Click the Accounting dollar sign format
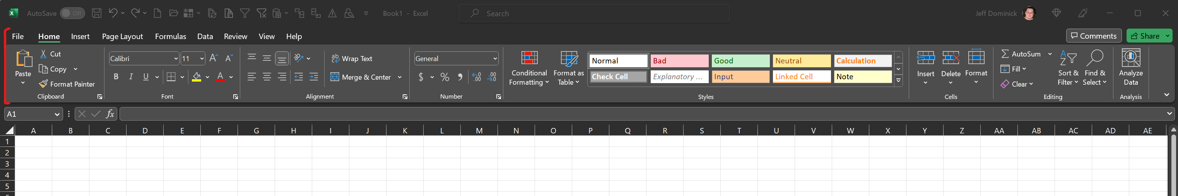The width and height of the screenshot is (1178, 196). click(421, 77)
